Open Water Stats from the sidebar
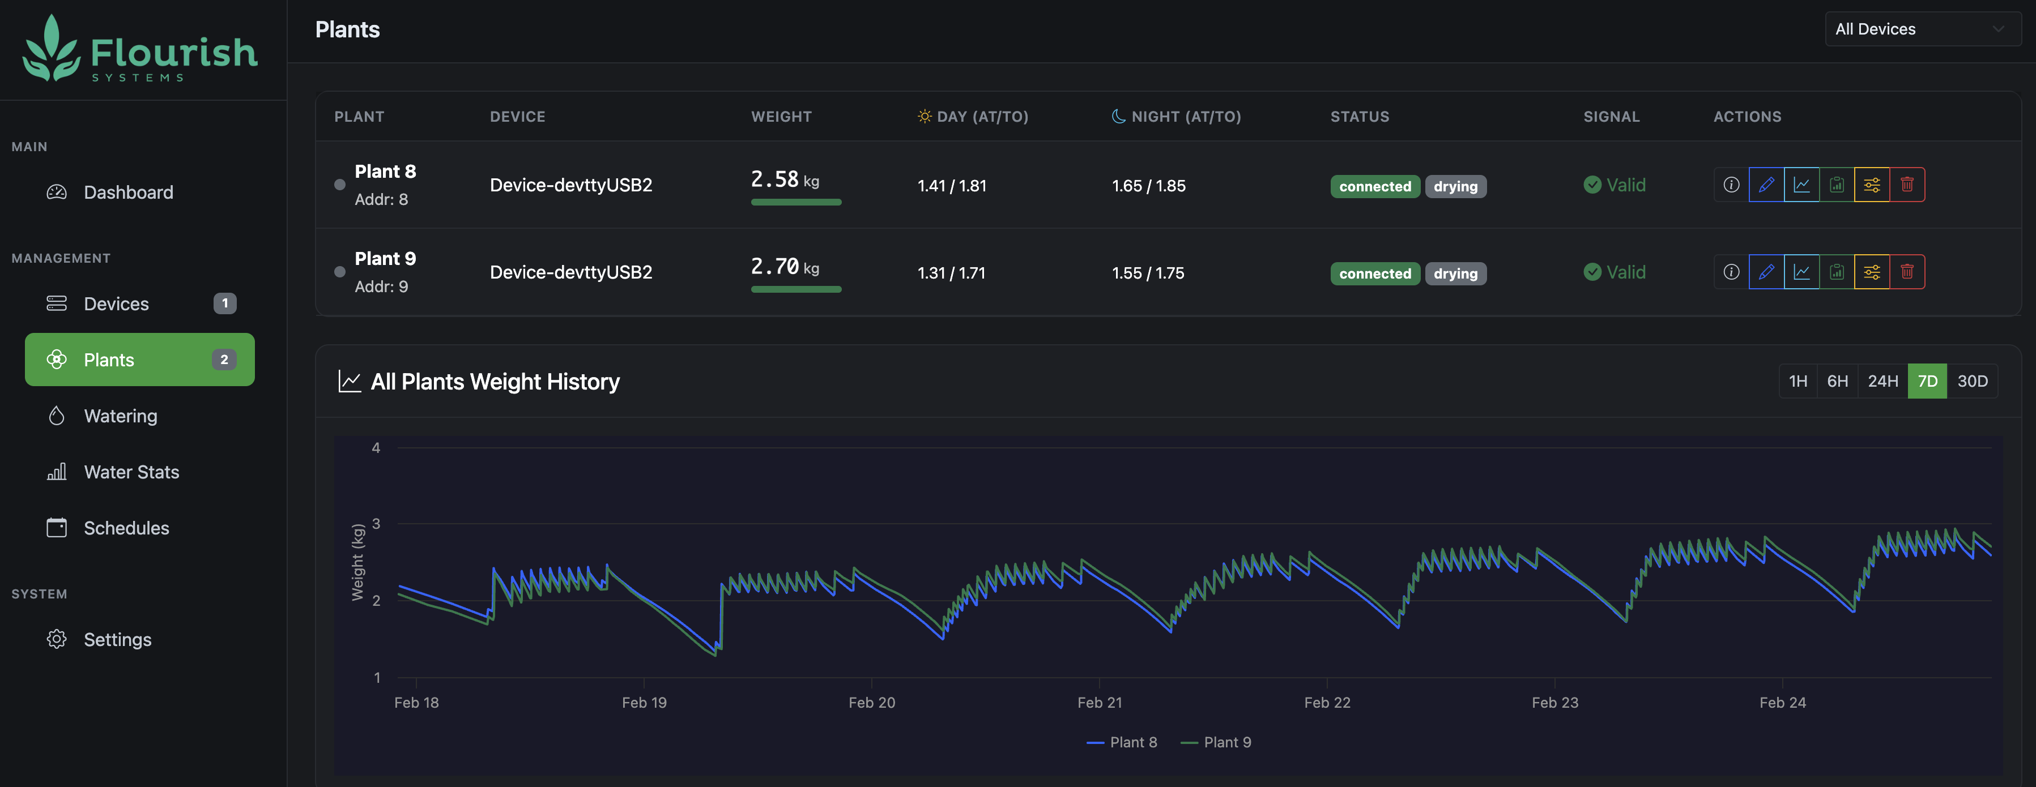The image size is (2036, 787). [131, 471]
